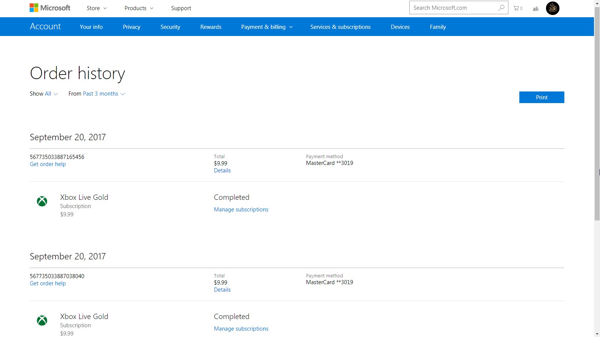The height and width of the screenshot is (337, 600).
Task: Expand the Products dropdown menu
Action: (139, 8)
